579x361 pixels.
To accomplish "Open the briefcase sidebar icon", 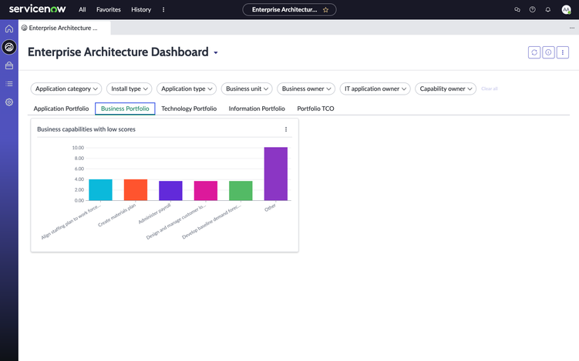I will point(8,65).
